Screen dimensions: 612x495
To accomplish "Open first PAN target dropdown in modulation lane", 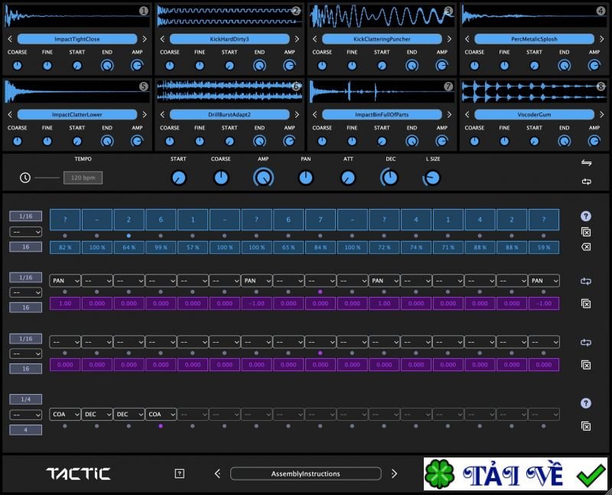I will pyautogui.click(x=65, y=281).
